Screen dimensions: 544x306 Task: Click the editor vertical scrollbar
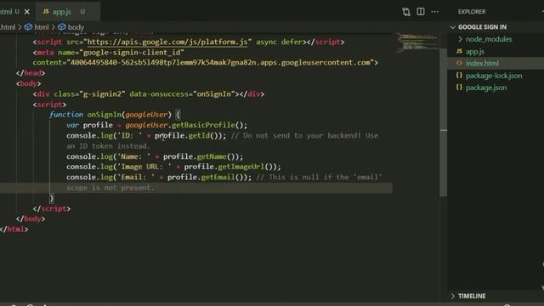coord(444,122)
